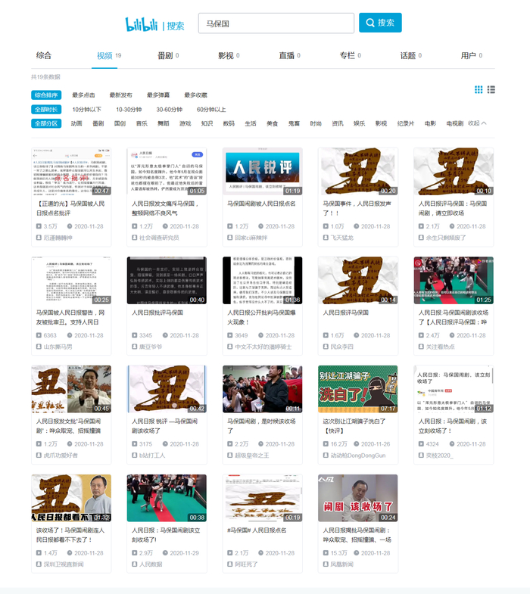Sort results by 最多收藏

pos(195,95)
